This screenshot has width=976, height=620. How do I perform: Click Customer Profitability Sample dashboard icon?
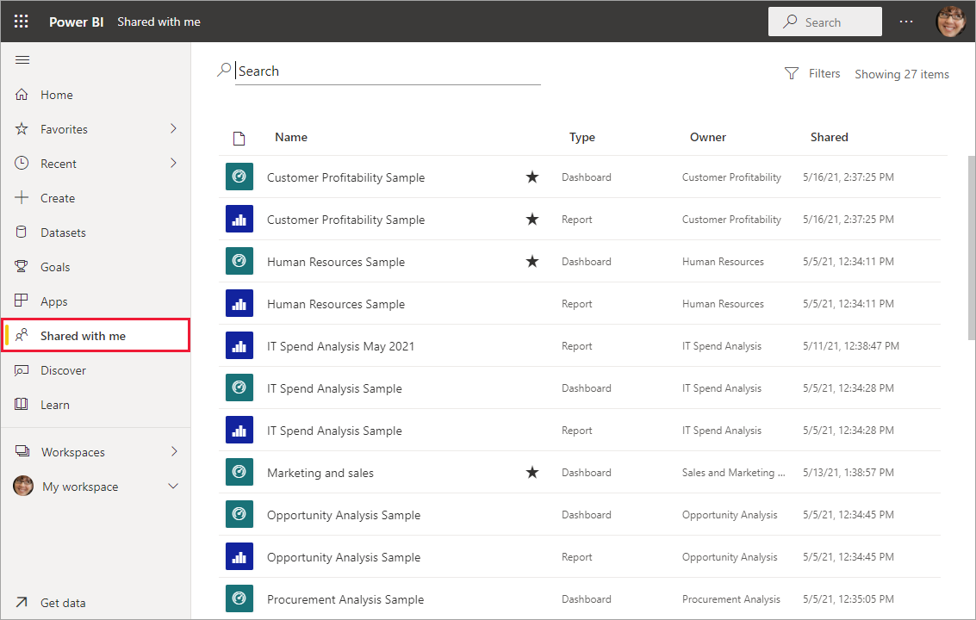point(239,177)
